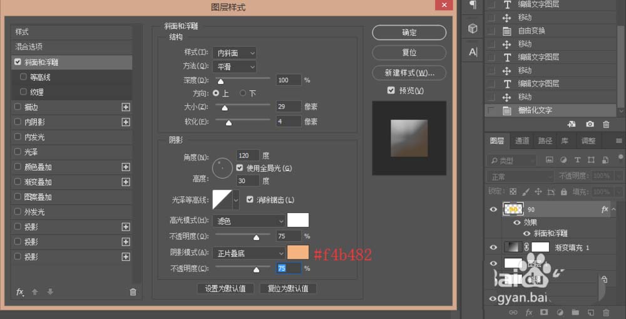Switch to the 路径 tab
626x319 pixels.
pos(545,141)
